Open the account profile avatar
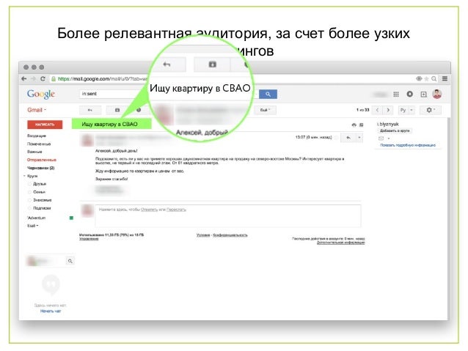 pyautogui.click(x=437, y=95)
